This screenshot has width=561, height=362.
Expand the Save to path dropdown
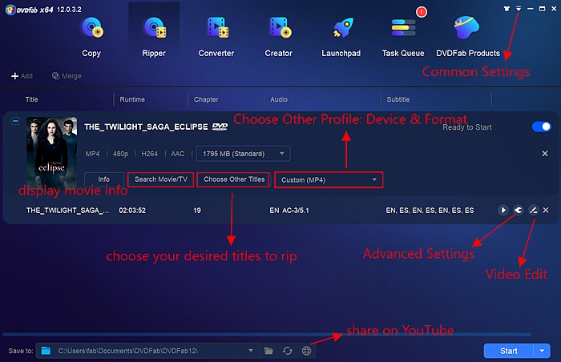point(251,351)
